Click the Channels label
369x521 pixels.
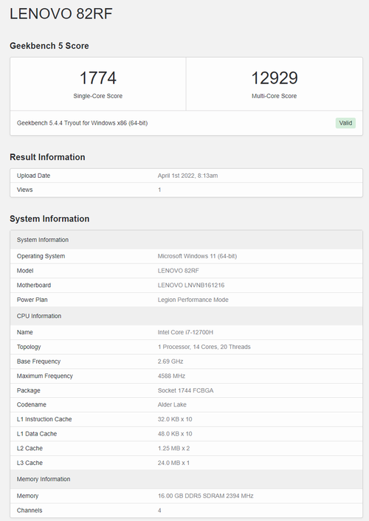click(30, 511)
